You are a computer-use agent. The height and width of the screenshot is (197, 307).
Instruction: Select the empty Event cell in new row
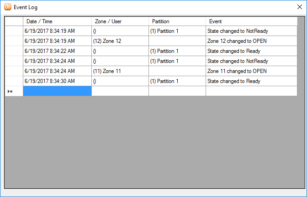[x=251, y=91]
